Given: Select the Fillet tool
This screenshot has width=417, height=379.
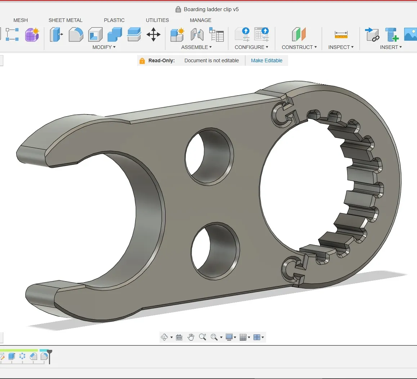Looking at the screenshot, I should click(x=76, y=35).
